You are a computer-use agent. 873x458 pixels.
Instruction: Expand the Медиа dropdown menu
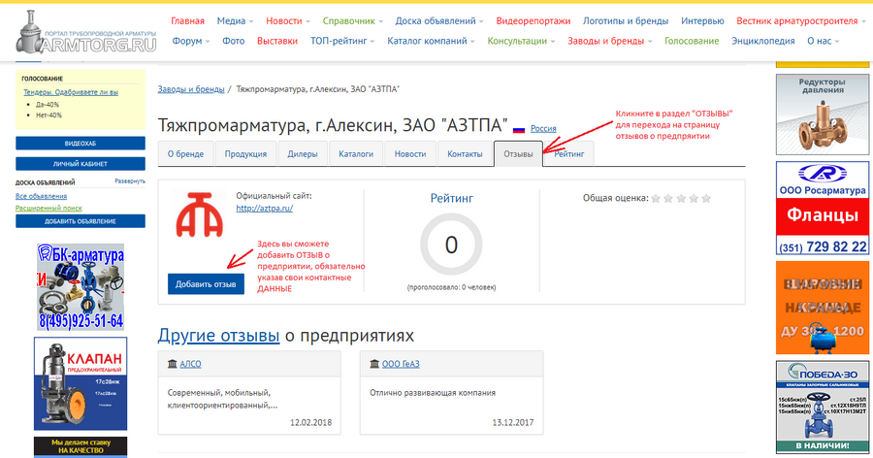click(236, 20)
